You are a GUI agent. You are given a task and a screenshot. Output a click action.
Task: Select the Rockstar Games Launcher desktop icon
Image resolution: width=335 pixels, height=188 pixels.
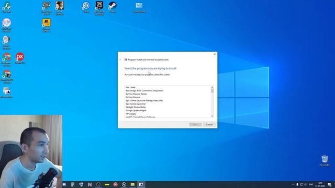coord(47,26)
